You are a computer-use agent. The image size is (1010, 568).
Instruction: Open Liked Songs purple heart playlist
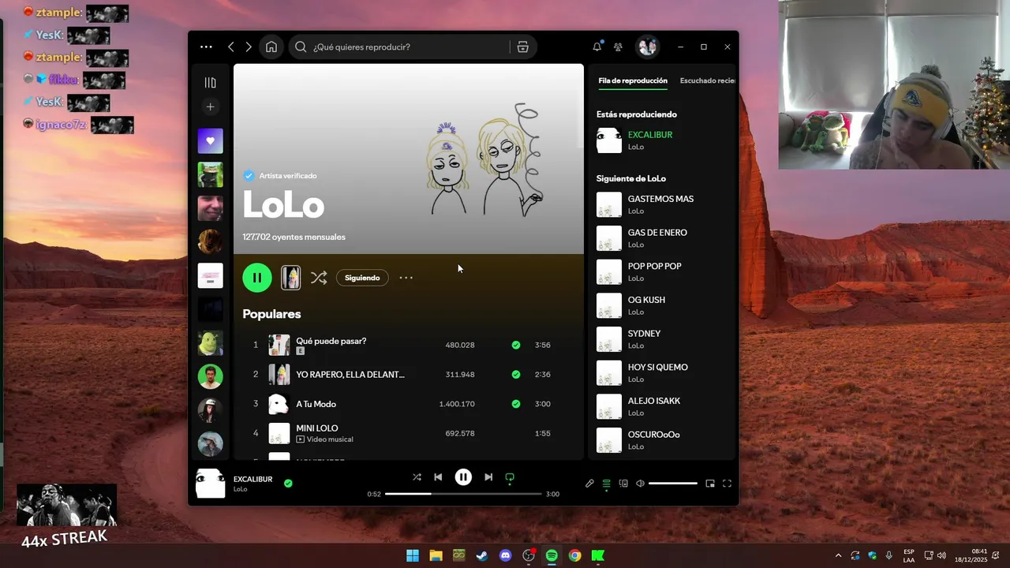point(210,141)
